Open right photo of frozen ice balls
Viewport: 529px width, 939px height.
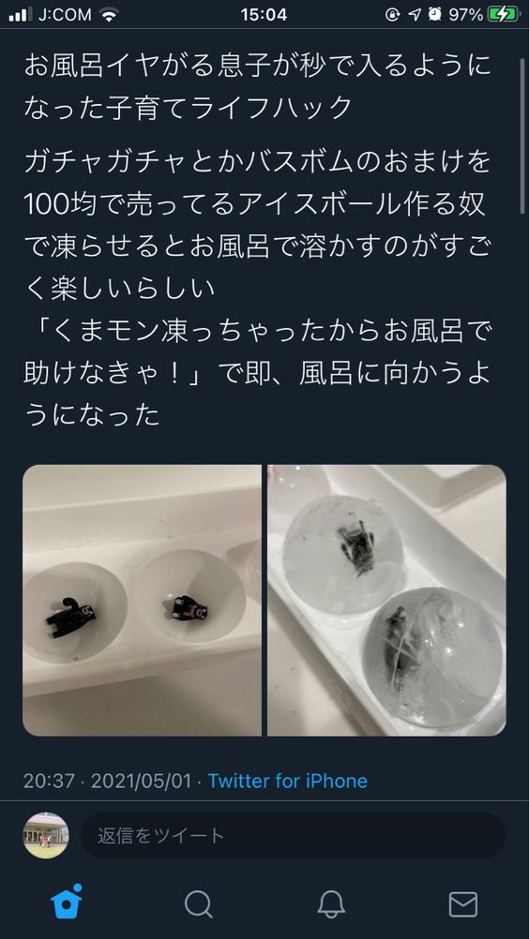386,600
